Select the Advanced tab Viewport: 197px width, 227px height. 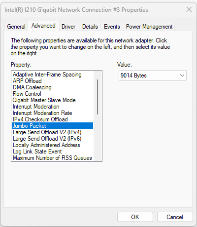(x=43, y=26)
